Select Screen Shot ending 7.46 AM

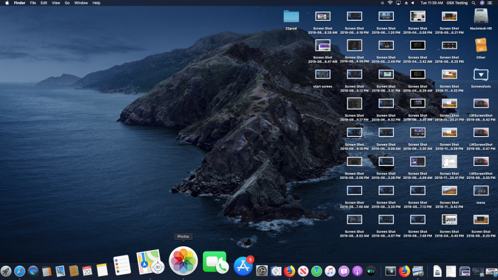[355, 191]
